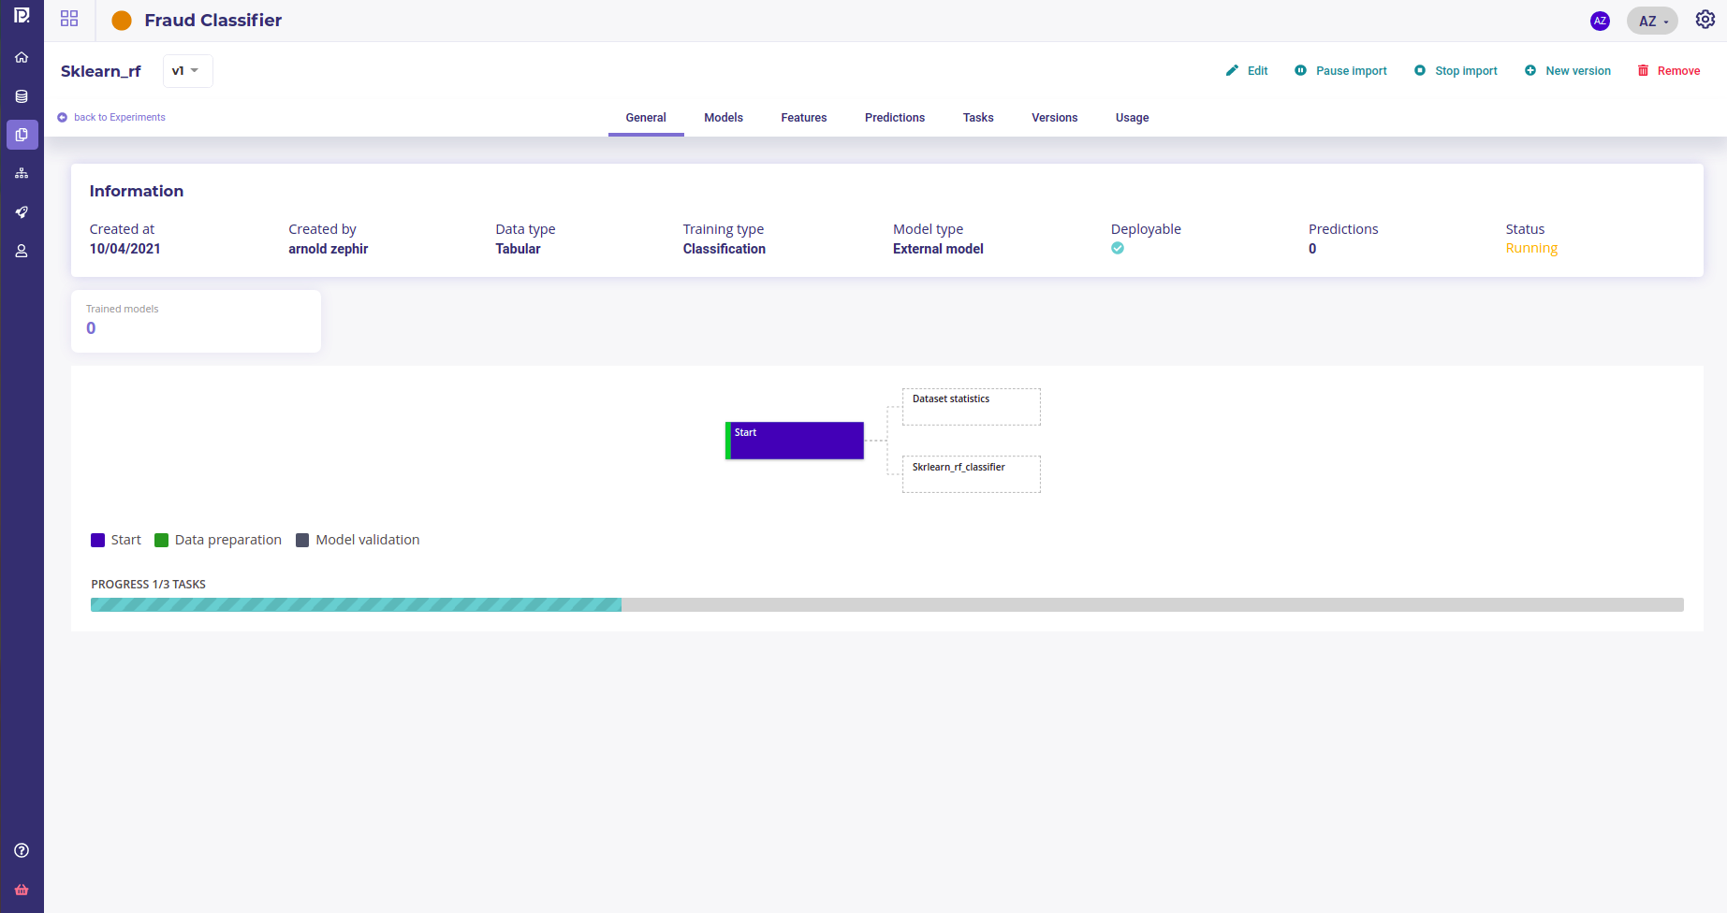Click the New version button

click(1568, 71)
